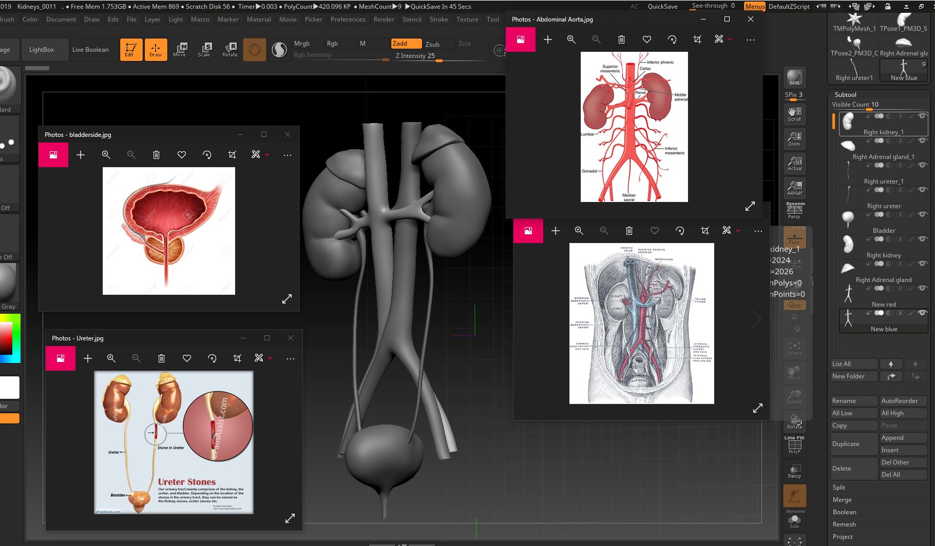Open the Preferences menu
Viewport: 935px width, 546px height.
348,19
